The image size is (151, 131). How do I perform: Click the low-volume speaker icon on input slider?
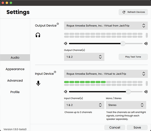tap(66, 92)
